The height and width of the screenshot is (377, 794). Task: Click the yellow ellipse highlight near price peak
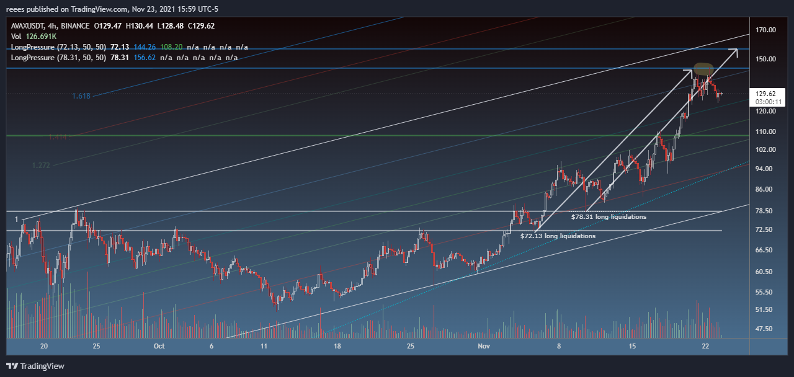(703, 69)
